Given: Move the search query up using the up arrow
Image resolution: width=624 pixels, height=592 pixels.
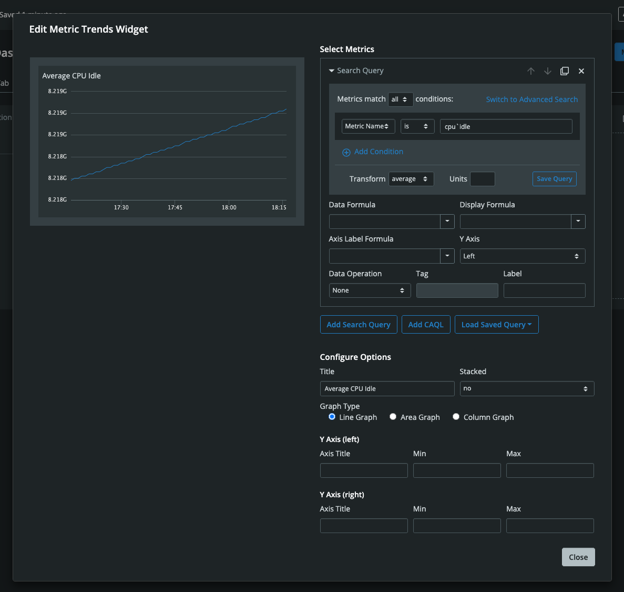Looking at the screenshot, I should click(531, 71).
